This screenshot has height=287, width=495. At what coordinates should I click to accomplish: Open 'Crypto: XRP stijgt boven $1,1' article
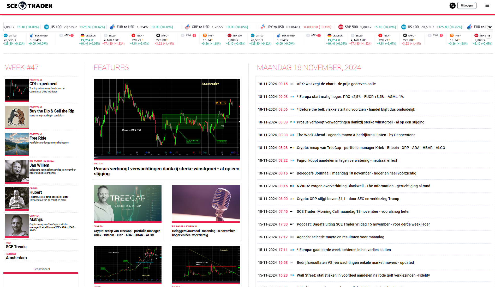pyautogui.click(x=348, y=199)
